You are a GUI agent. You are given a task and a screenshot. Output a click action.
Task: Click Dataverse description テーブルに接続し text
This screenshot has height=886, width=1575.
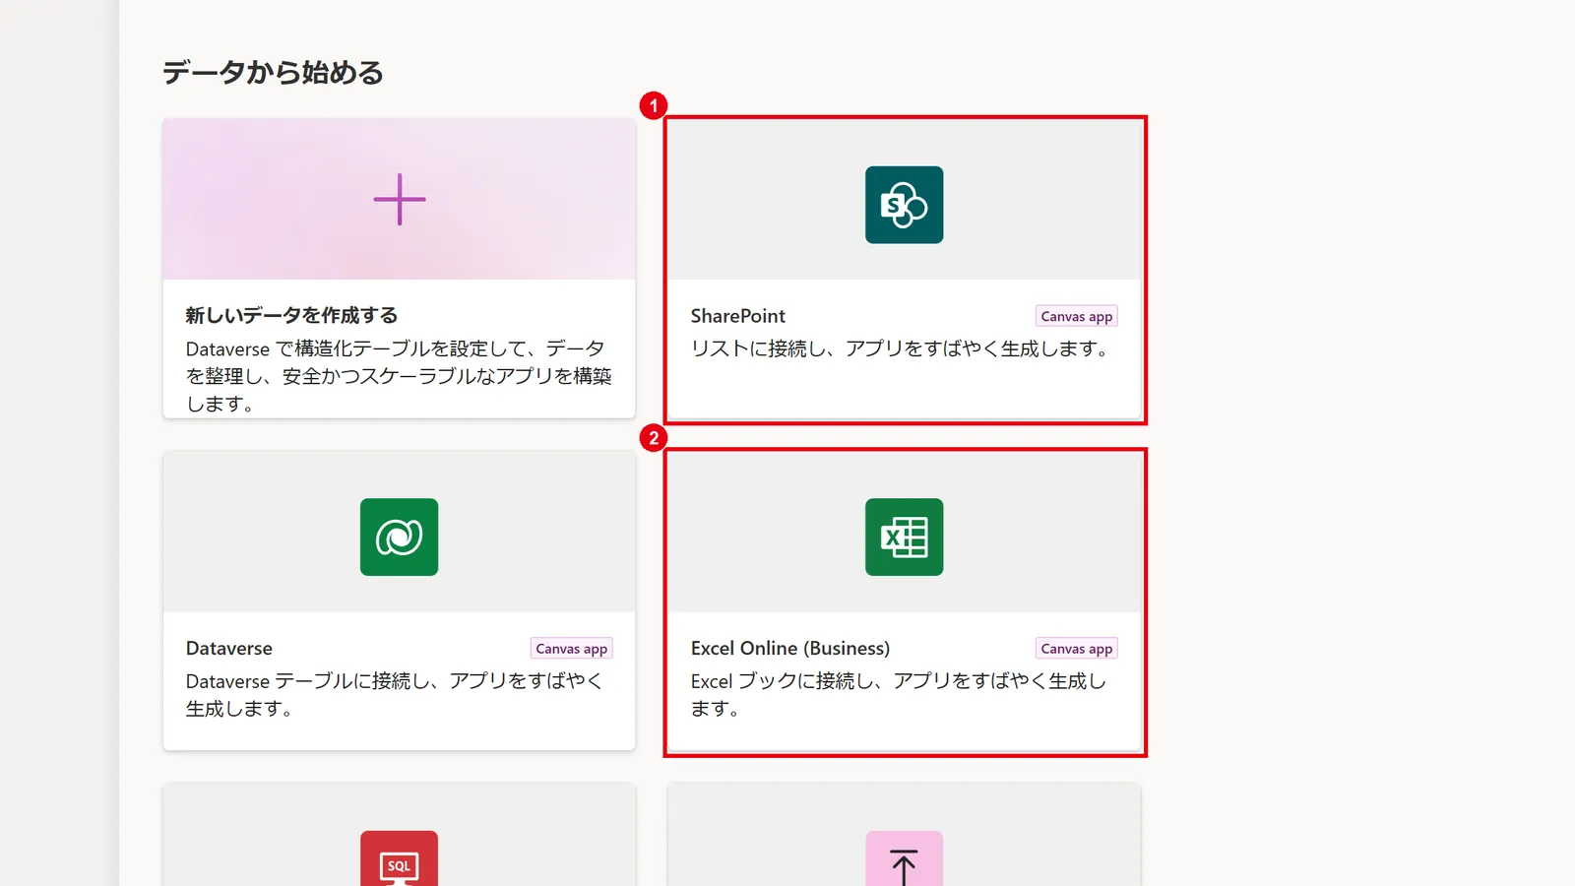point(395,695)
